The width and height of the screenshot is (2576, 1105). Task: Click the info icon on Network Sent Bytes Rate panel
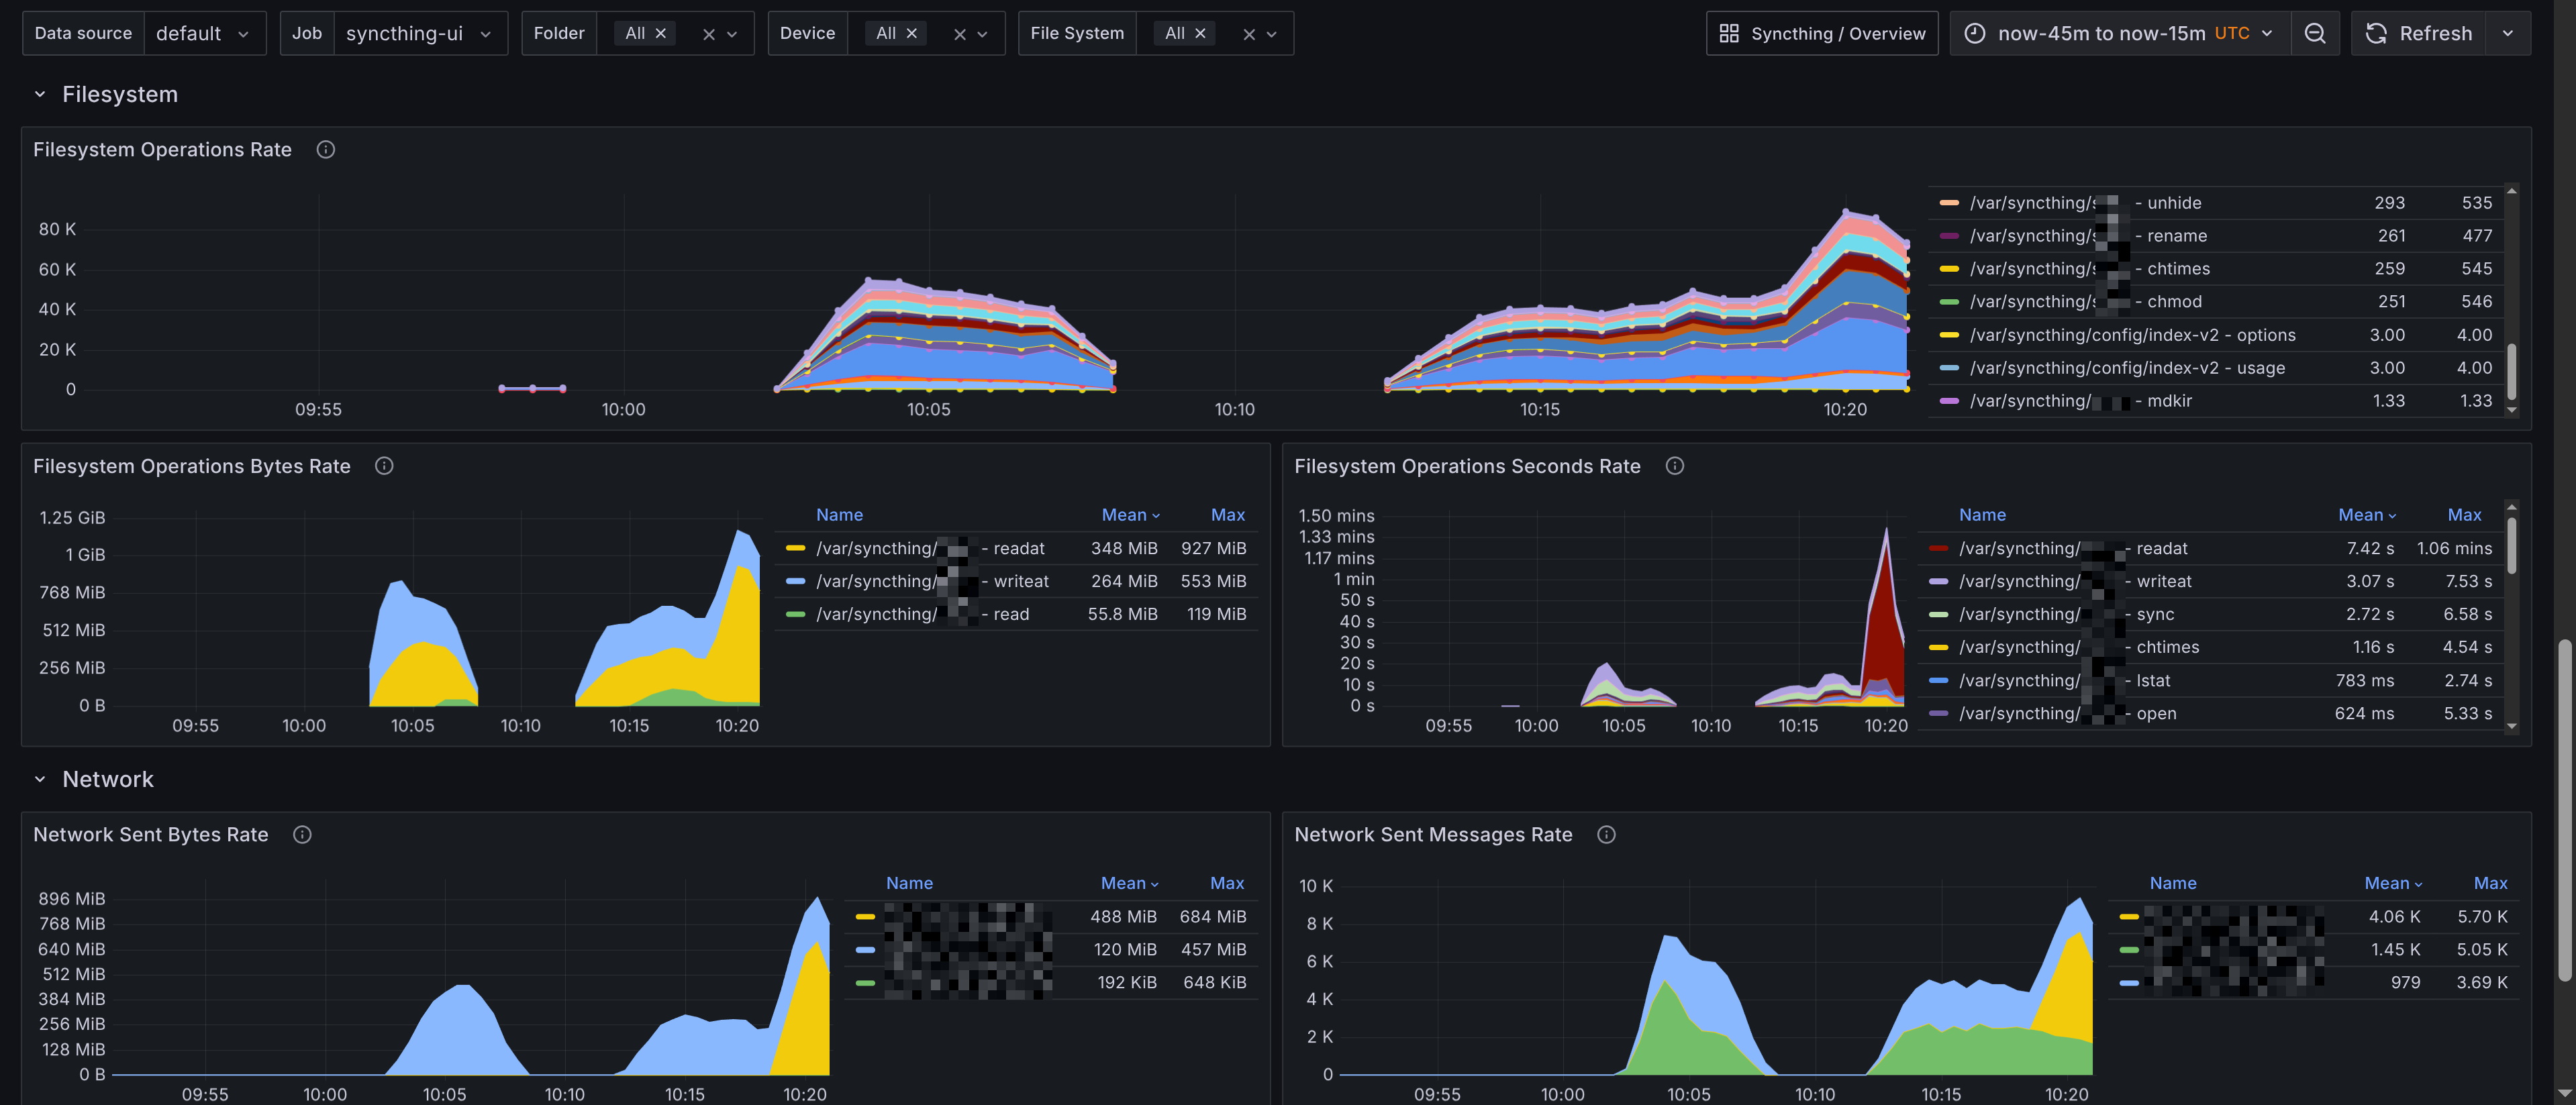tap(302, 834)
